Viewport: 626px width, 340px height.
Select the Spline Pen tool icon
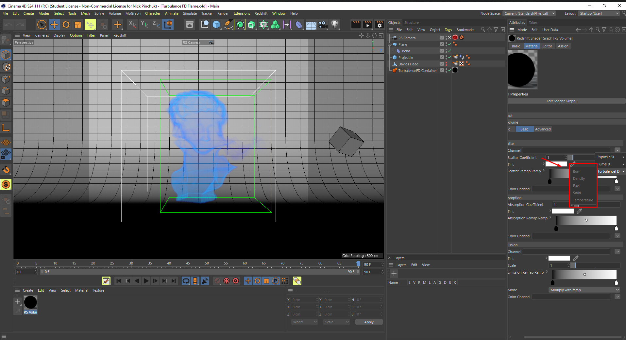(x=228, y=25)
